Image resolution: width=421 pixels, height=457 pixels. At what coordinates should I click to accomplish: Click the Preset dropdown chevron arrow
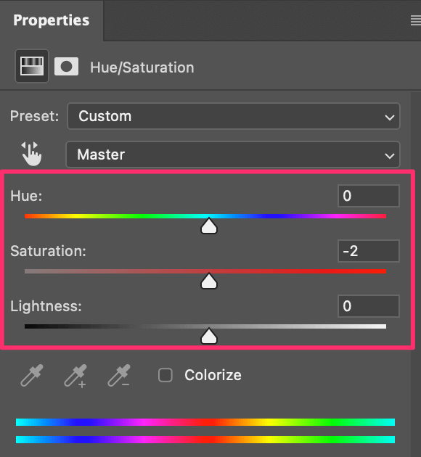[x=390, y=118]
